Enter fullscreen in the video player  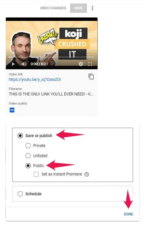click(90, 64)
